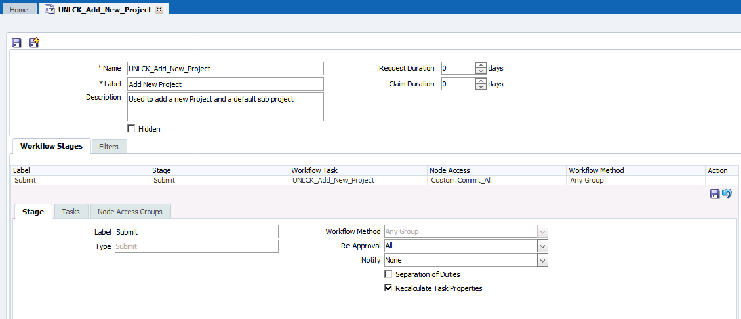Viewport: 741px width, 319px height.
Task: Switch to the Filters tab
Action: coord(109,147)
